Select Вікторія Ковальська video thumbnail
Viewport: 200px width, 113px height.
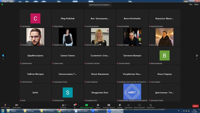pos(100,37)
